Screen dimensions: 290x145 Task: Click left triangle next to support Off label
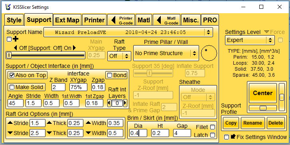point(16,48)
